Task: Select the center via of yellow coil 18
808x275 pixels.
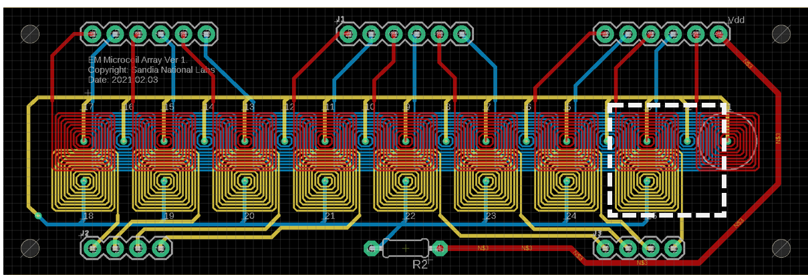Action: (84, 181)
